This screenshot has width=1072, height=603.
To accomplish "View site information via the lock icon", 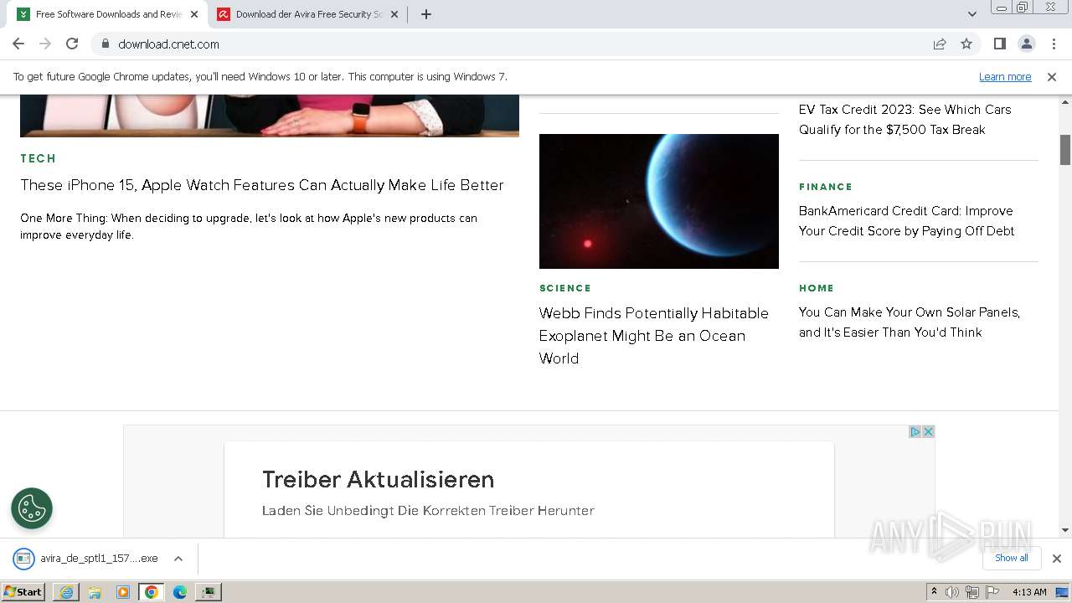I will pos(105,44).
